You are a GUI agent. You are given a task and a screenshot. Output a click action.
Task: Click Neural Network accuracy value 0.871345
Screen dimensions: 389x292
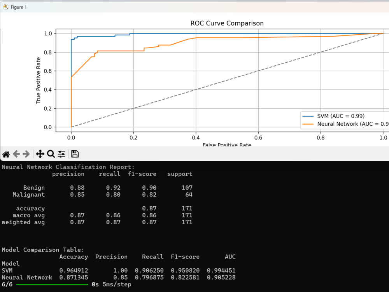tap(74, 277)
